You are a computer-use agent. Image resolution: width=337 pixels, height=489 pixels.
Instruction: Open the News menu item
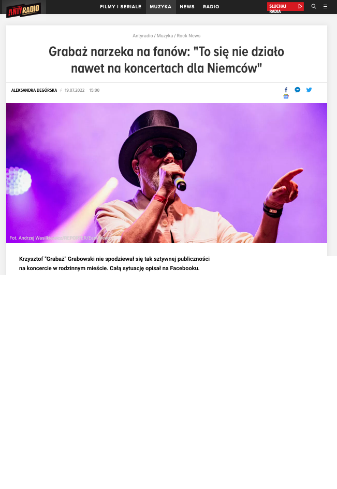(x=187, y=7)
